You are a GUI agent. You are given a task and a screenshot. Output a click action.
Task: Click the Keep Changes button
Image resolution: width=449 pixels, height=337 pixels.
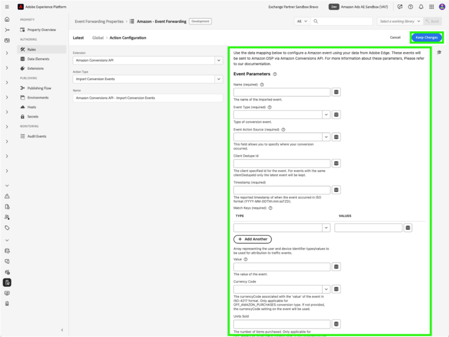427,38
